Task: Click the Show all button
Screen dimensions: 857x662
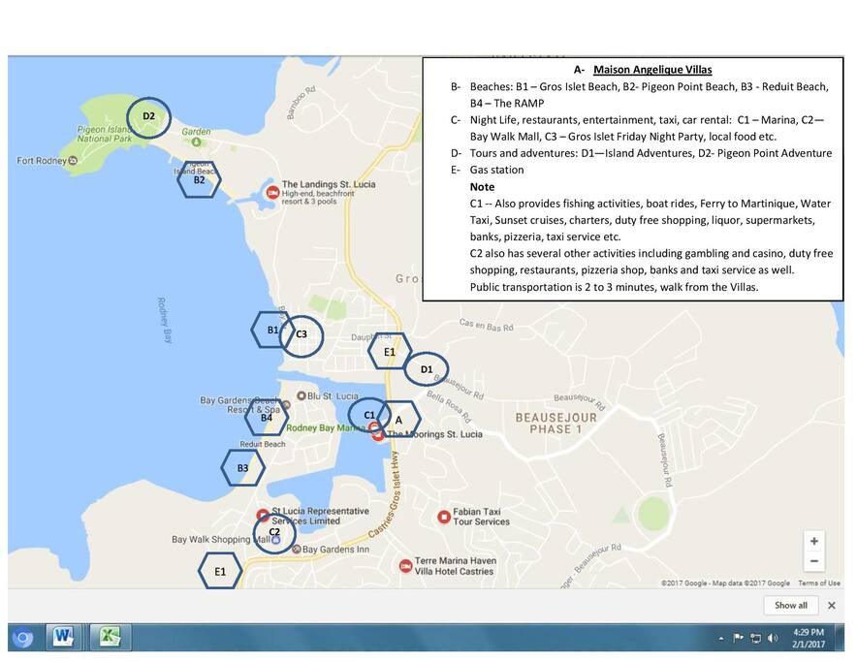Action: click(790, 605)
